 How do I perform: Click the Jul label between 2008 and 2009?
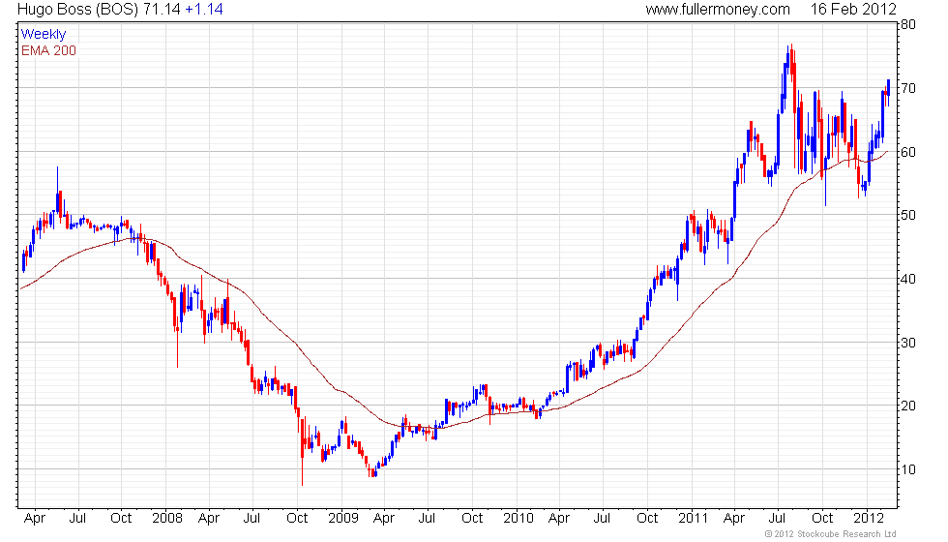(252, 519)
